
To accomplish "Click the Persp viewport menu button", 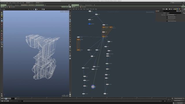I will pos(62,12).
